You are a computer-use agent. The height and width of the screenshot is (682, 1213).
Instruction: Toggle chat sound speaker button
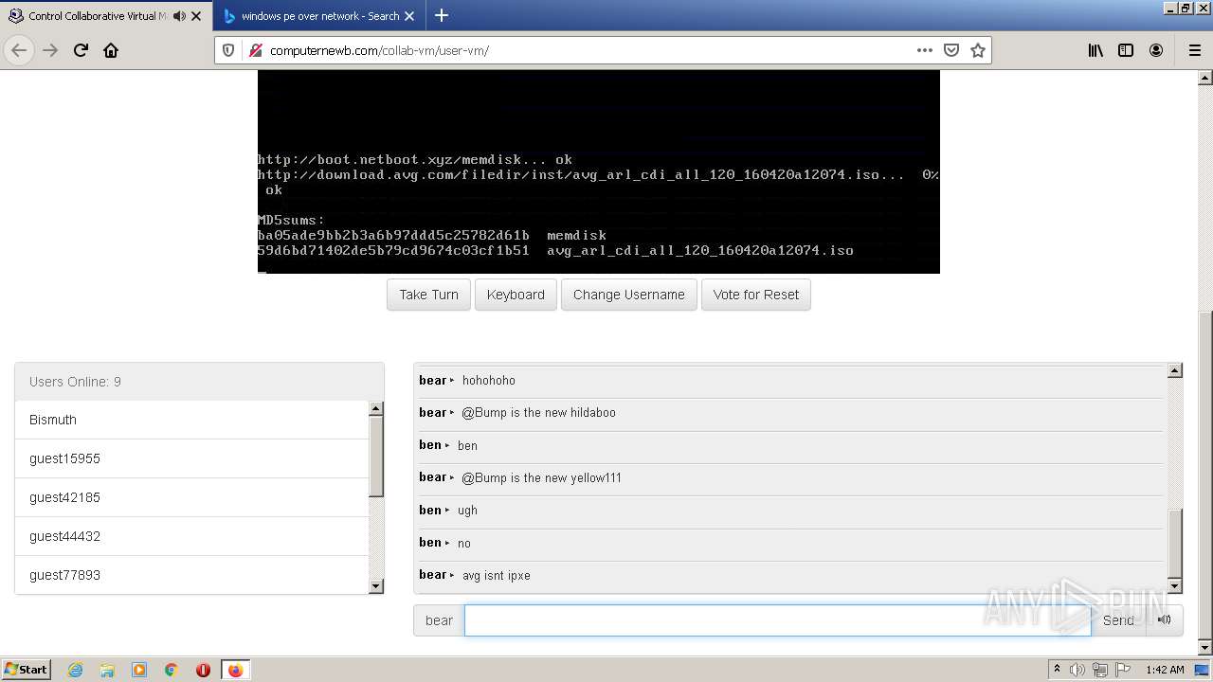click(x=1165, y=620)
